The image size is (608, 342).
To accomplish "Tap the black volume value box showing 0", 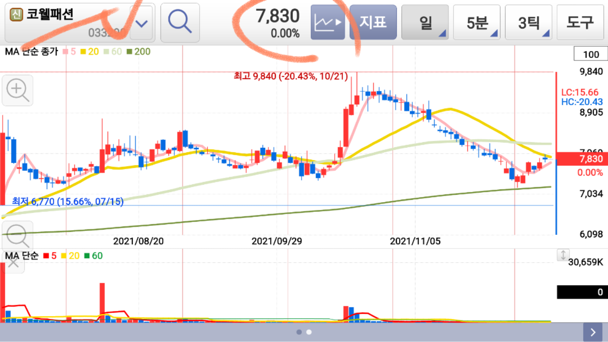I will point(582,292).
